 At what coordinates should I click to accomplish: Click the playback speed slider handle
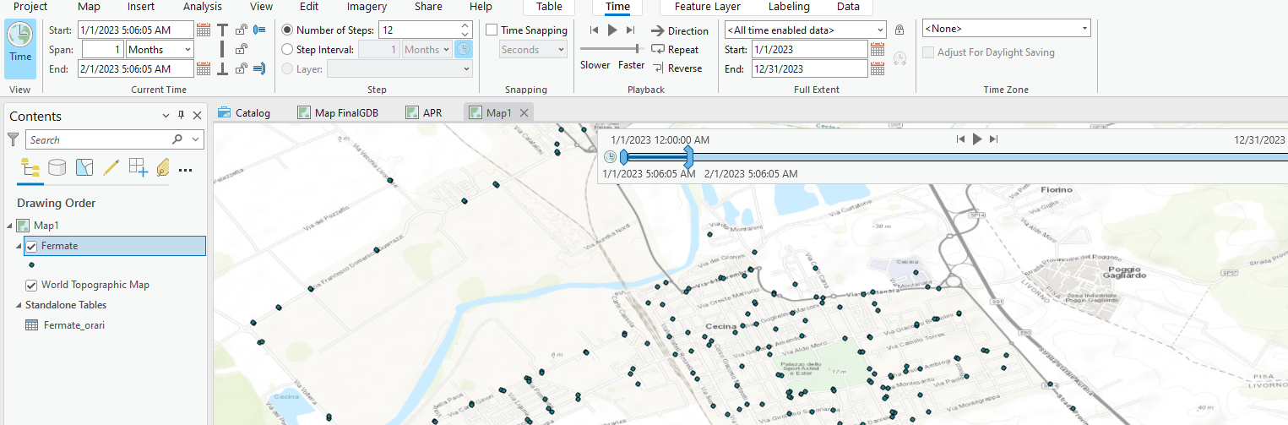coord(636,49)
